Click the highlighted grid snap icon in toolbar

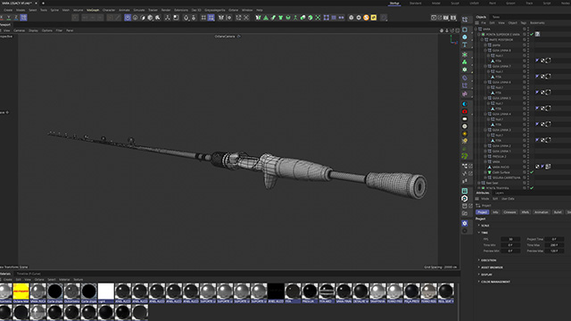click(211, 18)
